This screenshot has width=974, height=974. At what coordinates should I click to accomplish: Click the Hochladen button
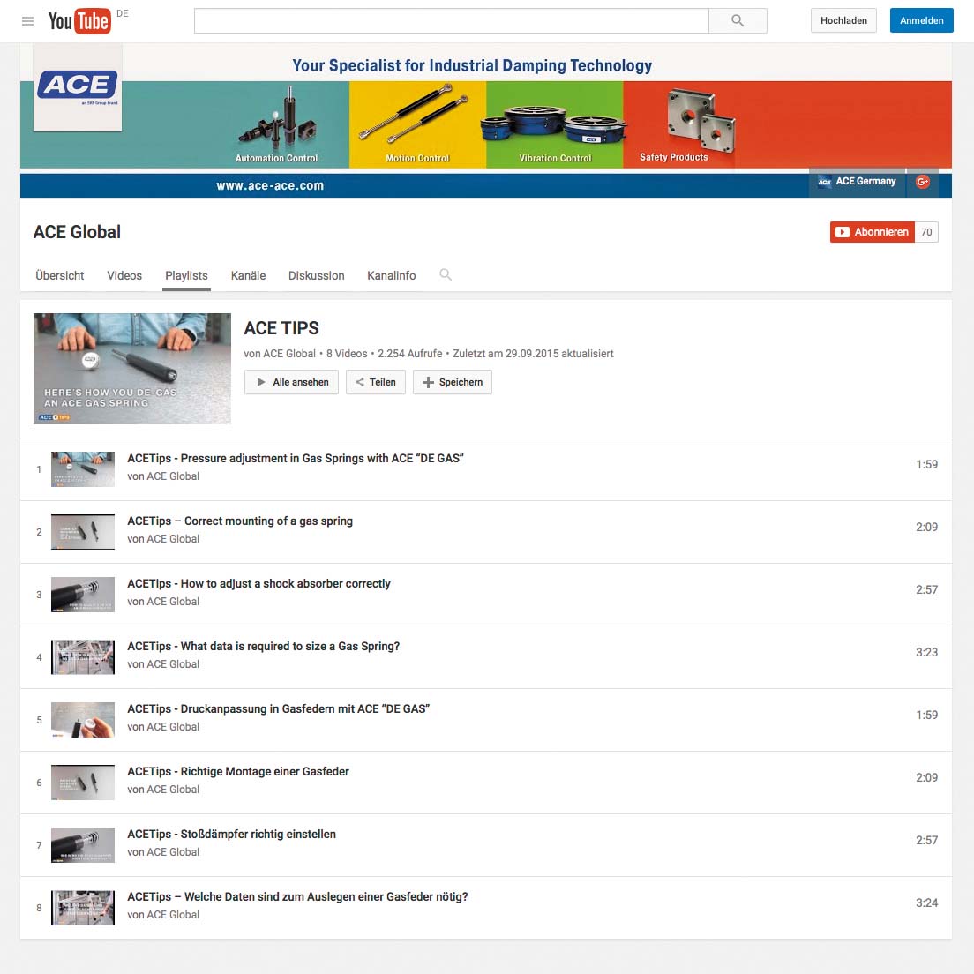[843, 20]
